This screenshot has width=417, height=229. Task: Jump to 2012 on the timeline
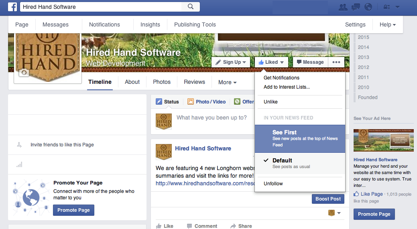pyautogui.click(x=363, y=67)
